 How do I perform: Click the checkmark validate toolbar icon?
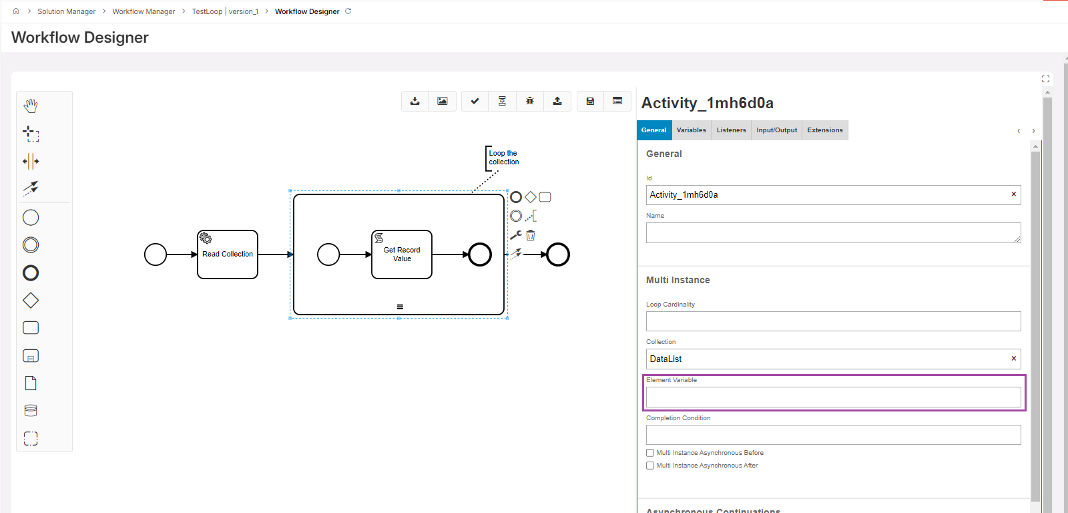475,101
